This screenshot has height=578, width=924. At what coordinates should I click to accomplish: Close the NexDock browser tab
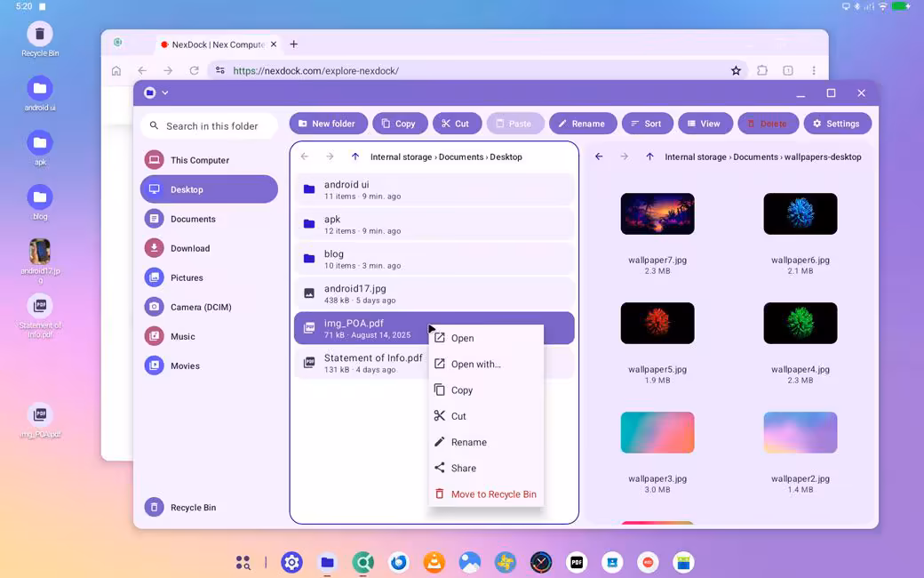[274, 44]
